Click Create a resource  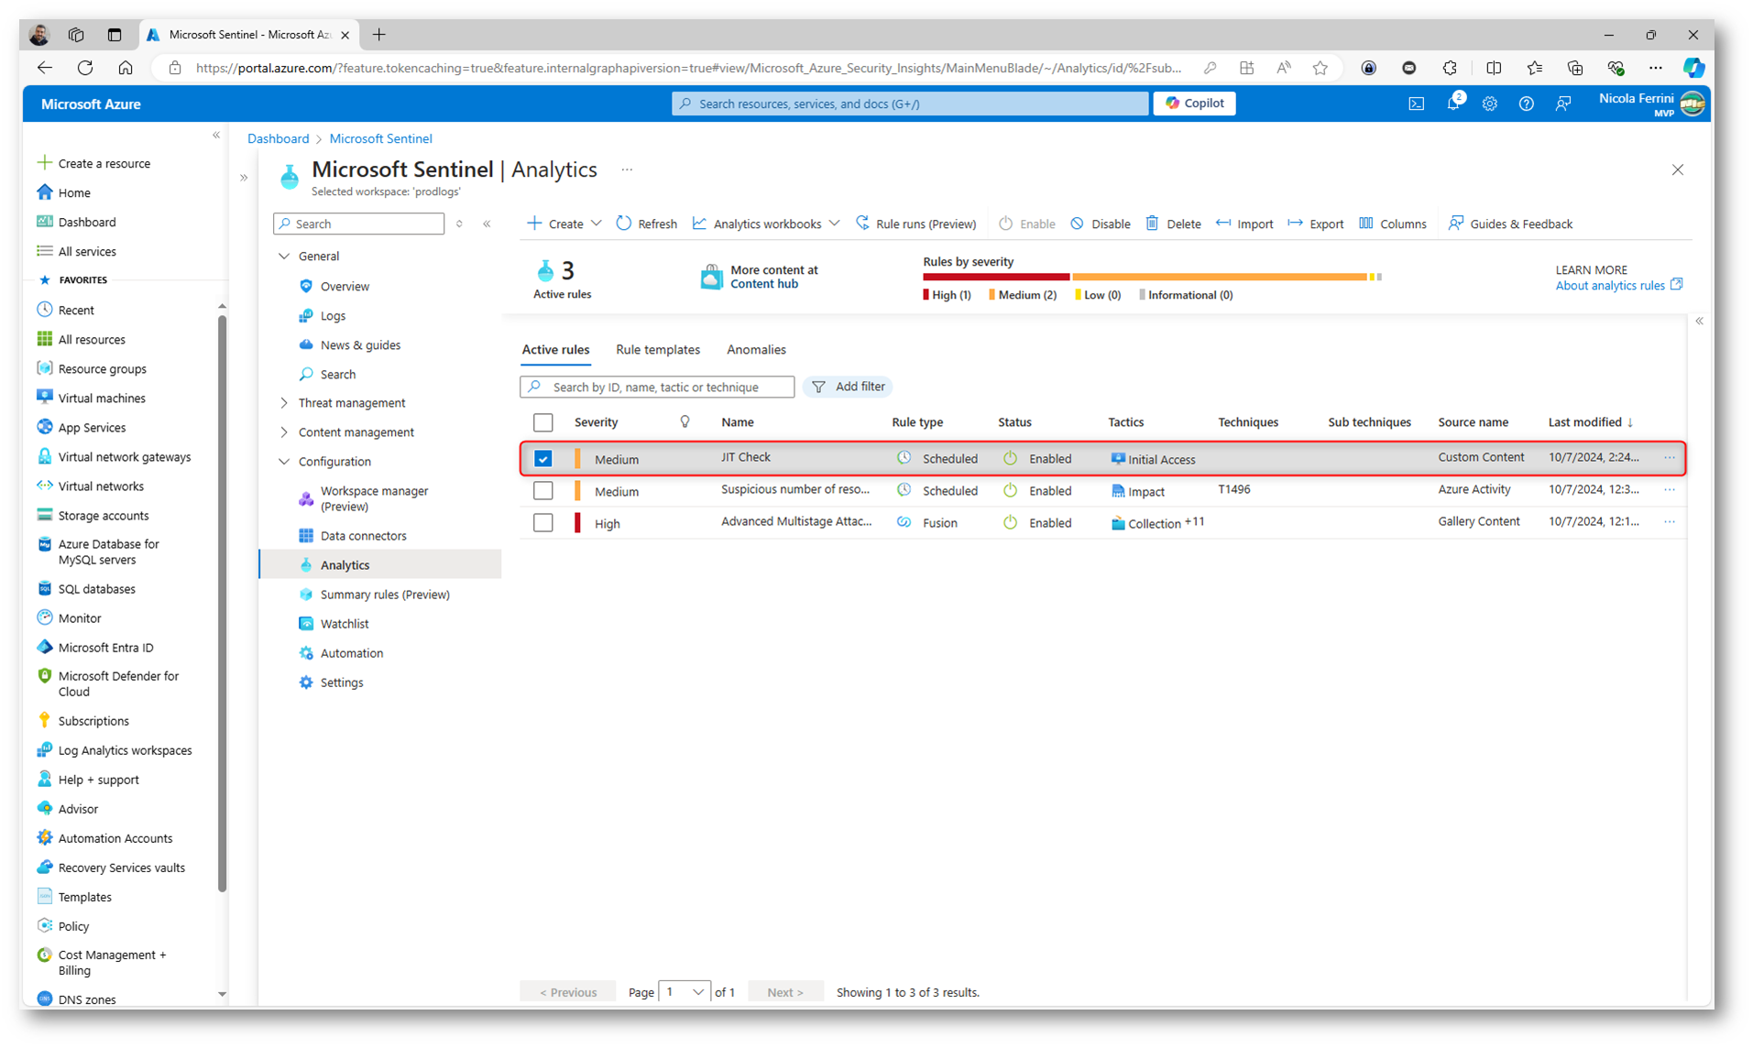(x=94, y=163)
